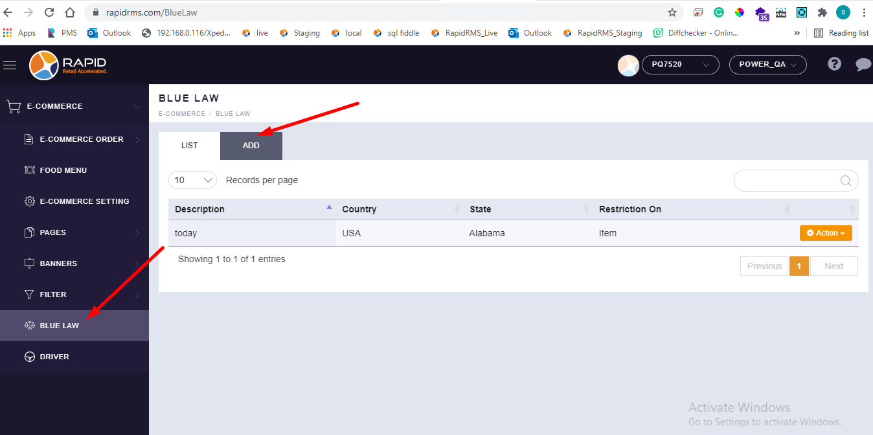
Task: Expand the orange Action dropdown
Action: 826,233
